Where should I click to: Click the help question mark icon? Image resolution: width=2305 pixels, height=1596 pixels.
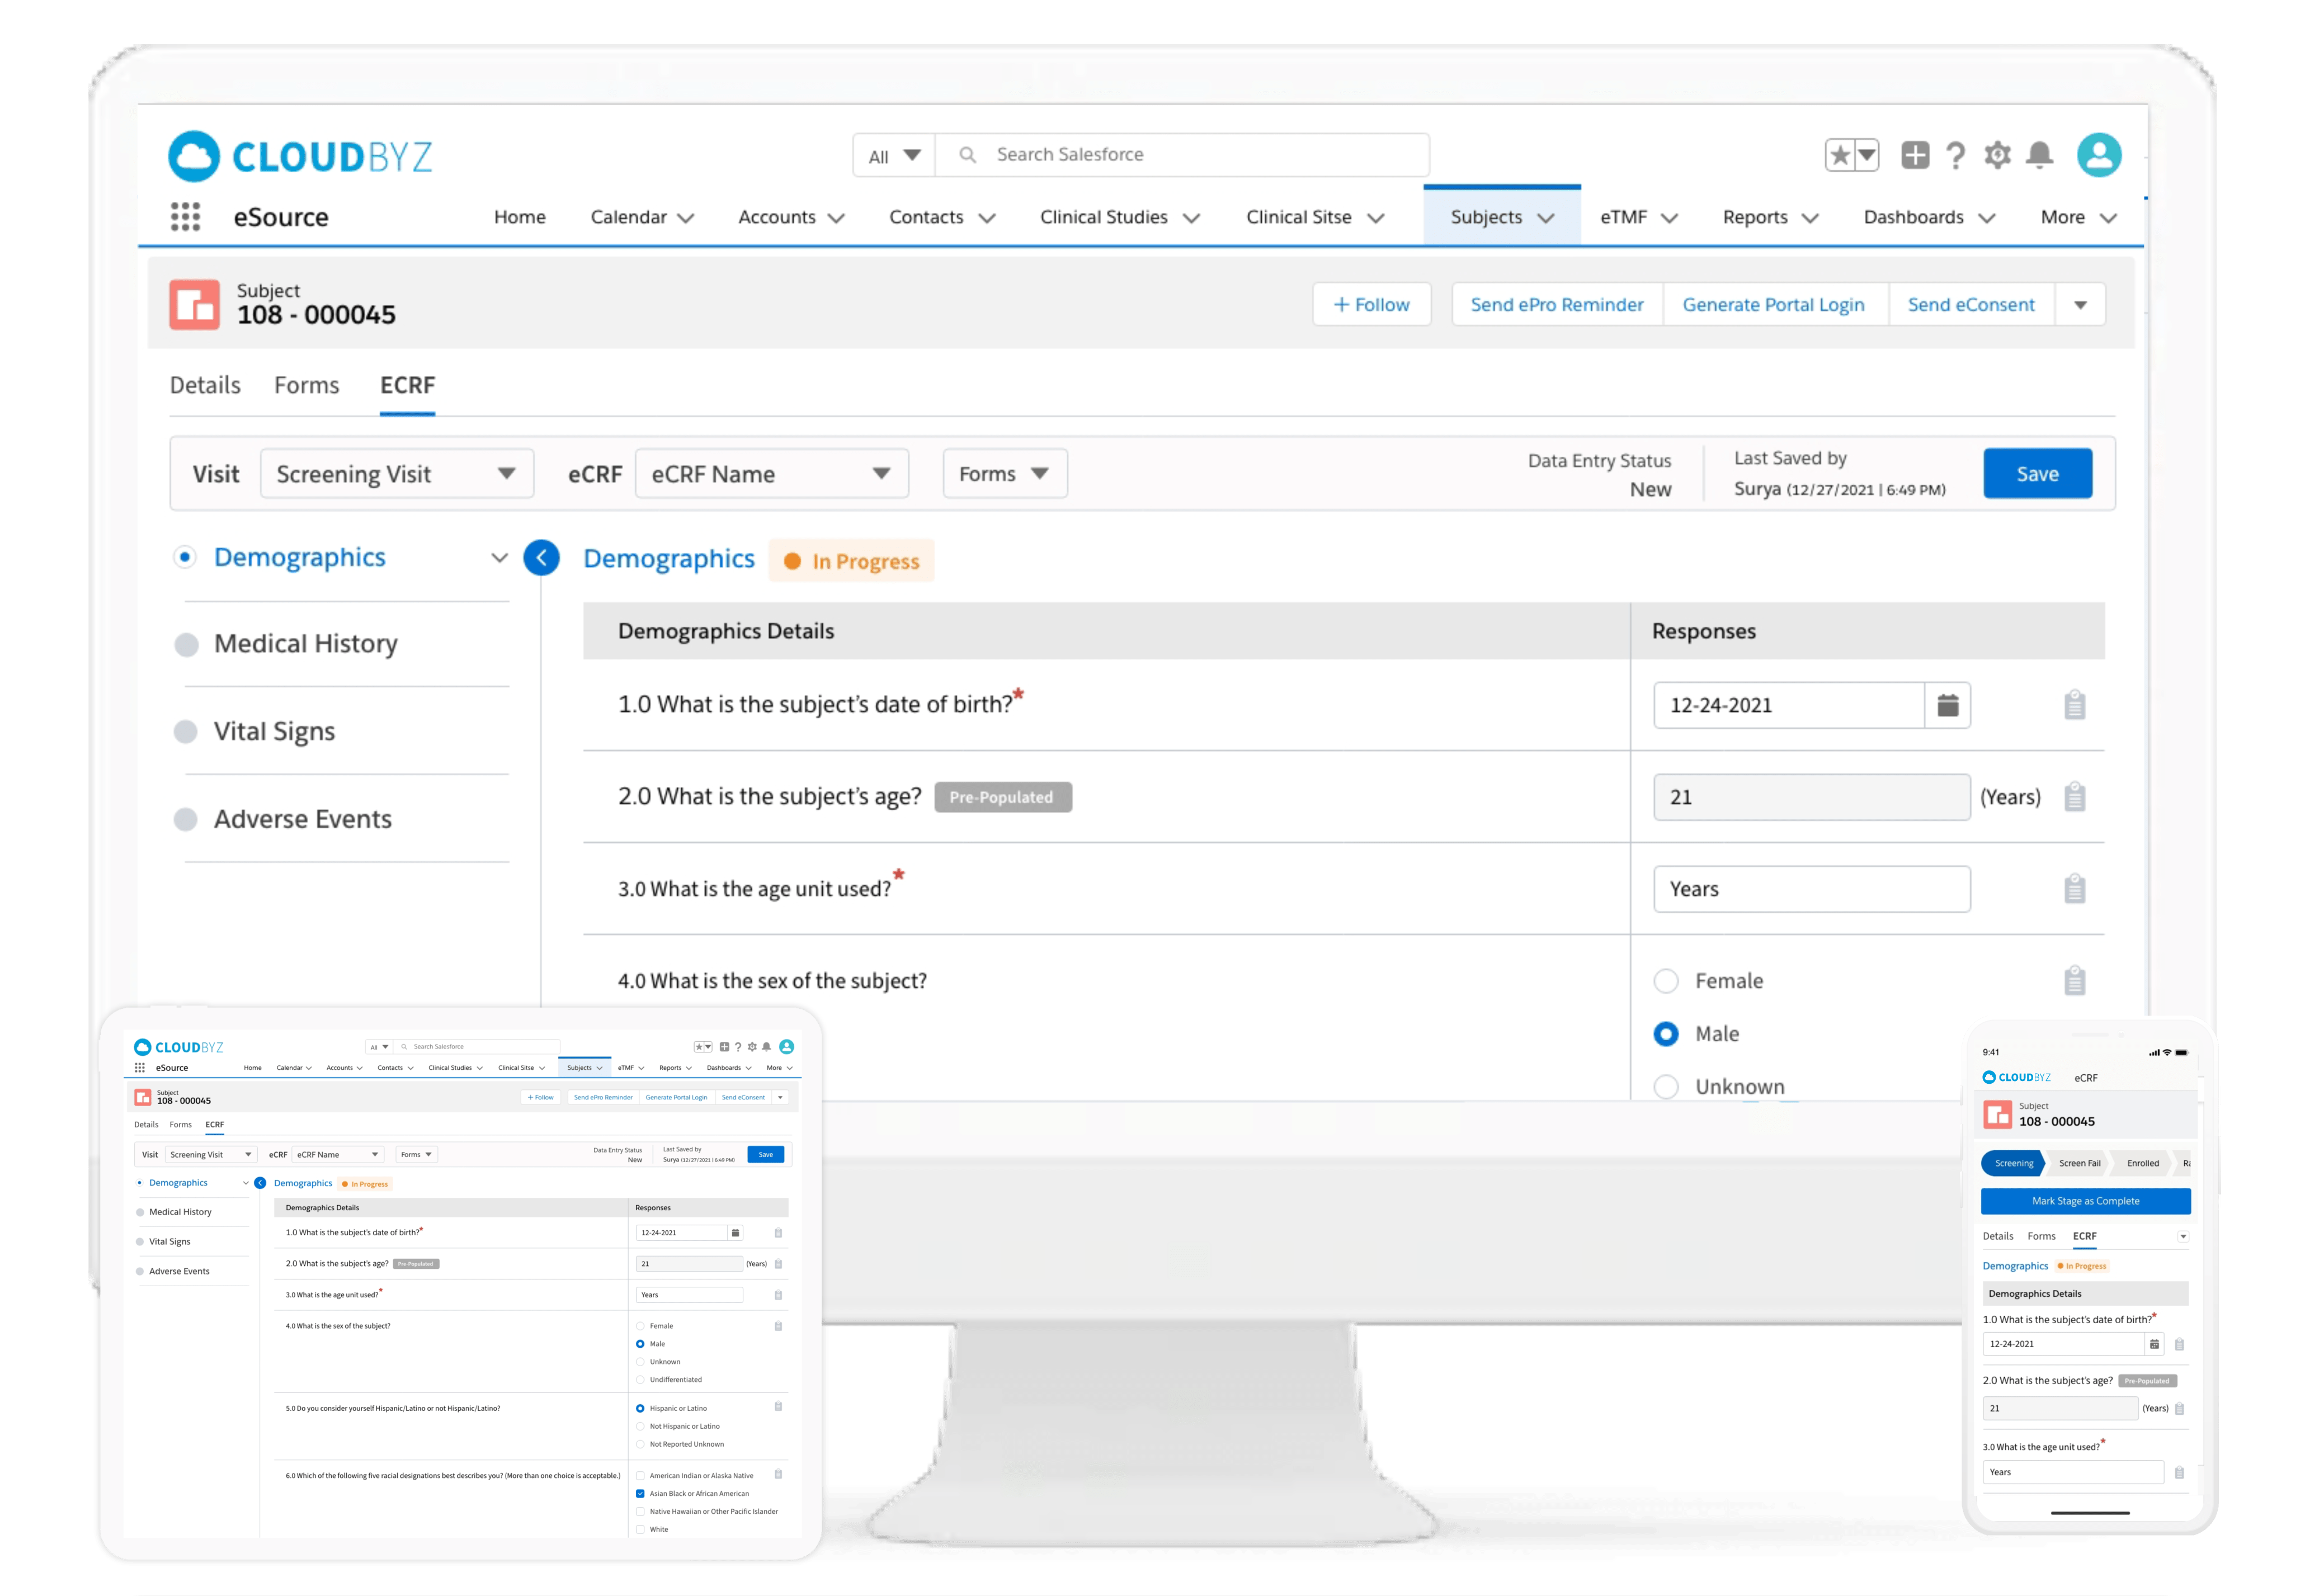1955,155
